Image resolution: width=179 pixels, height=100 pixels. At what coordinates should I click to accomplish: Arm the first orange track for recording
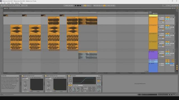(x=173, y=17)
